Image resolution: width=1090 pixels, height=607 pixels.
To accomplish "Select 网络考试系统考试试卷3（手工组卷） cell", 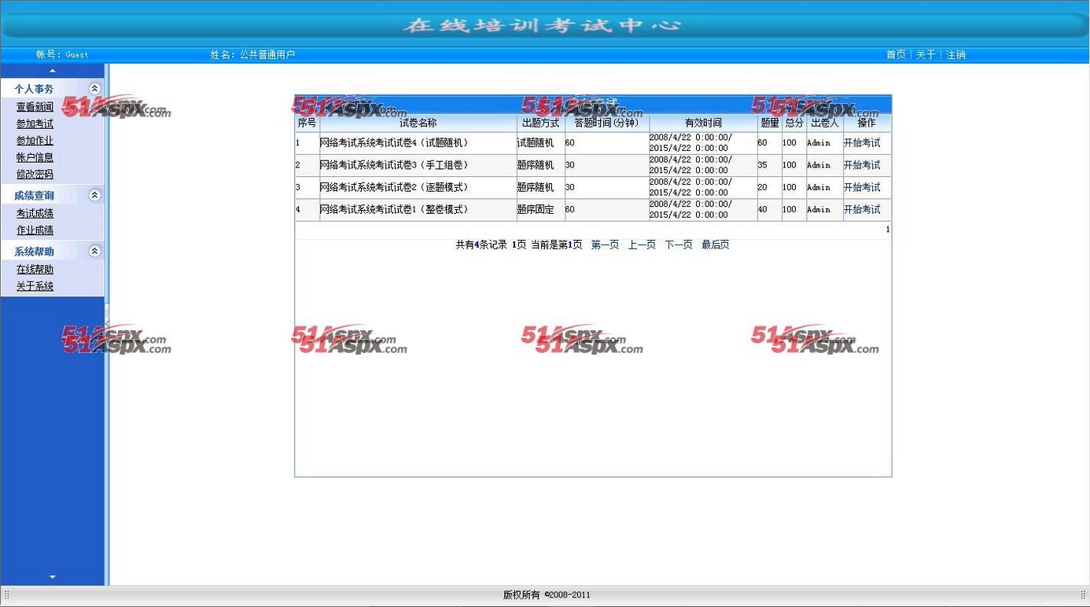I will point(418,165).
